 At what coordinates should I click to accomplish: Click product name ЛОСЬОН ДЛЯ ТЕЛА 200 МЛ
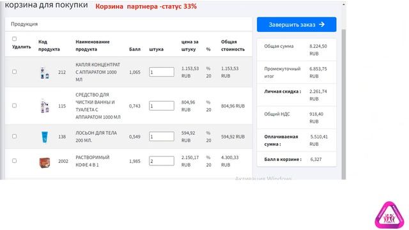click(96, 137)
